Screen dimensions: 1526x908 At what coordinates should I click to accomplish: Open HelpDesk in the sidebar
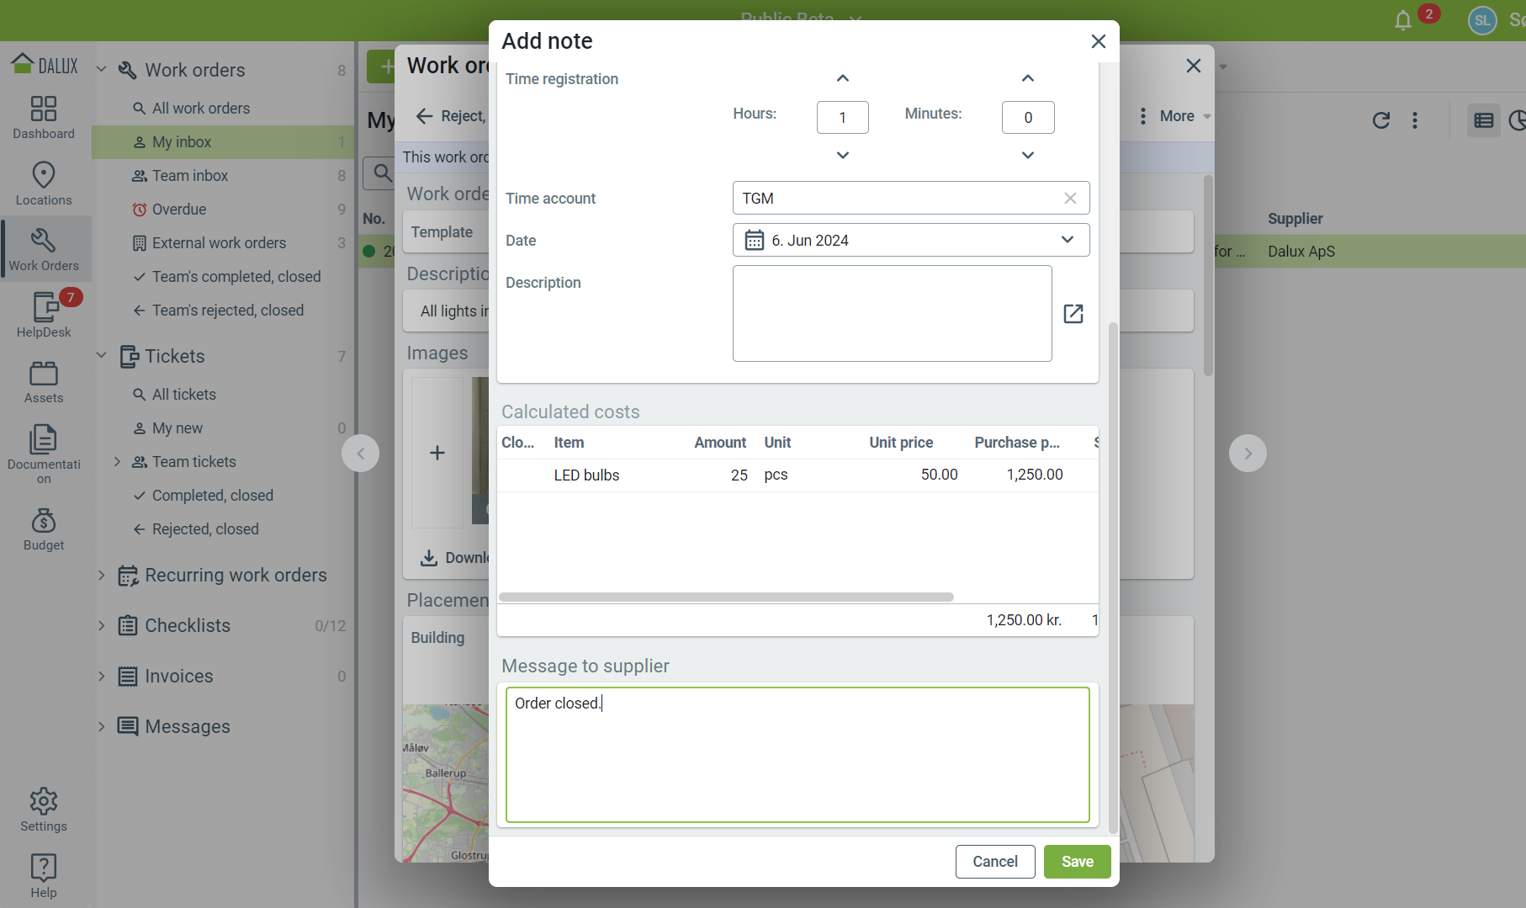pyautogui.click(x=44, y=315)
